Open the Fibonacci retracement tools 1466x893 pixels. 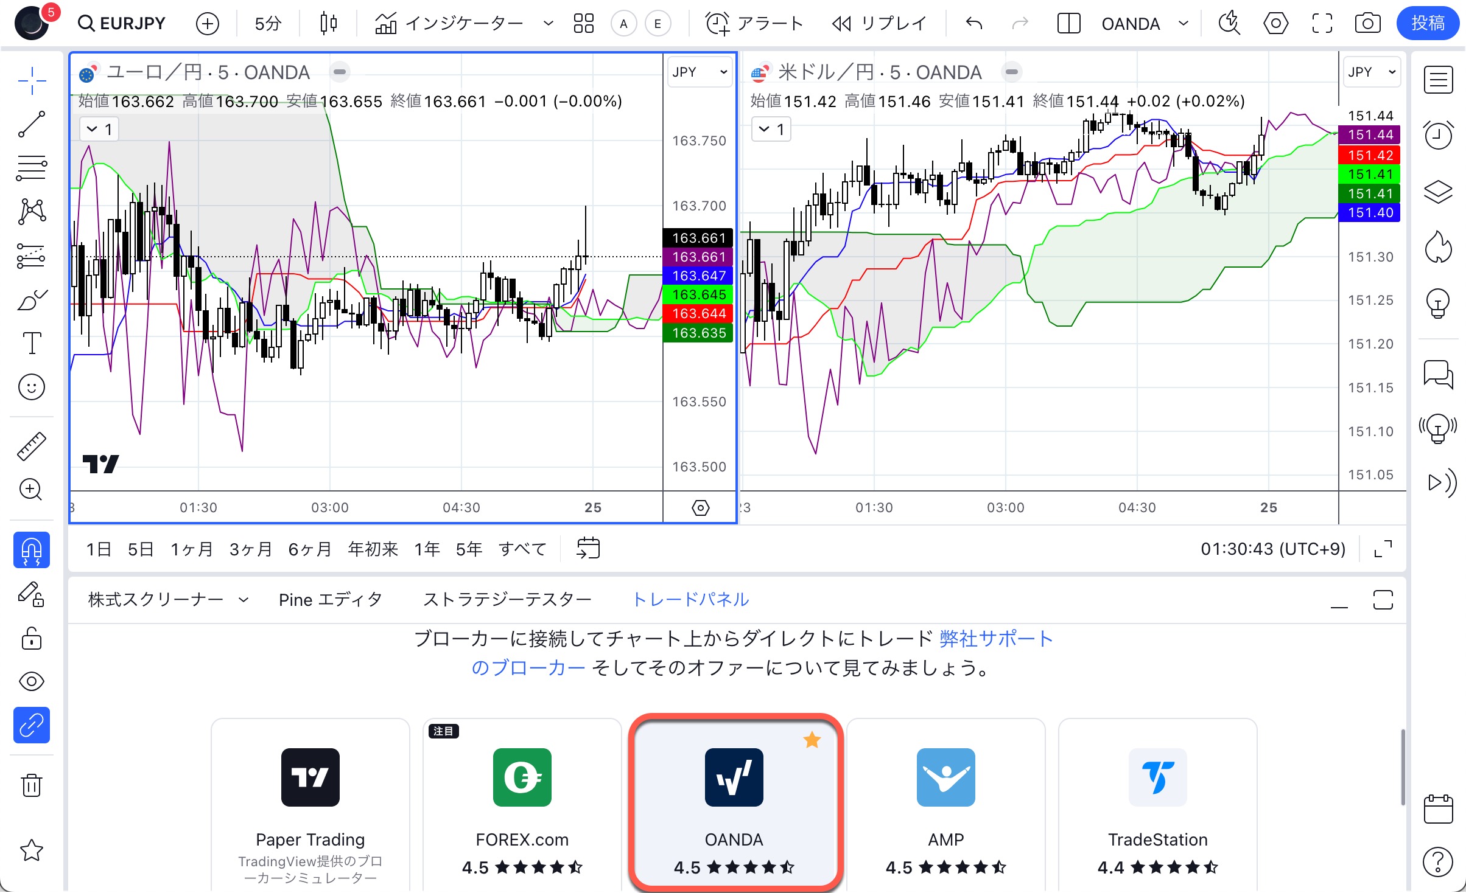tap(32, 168)
